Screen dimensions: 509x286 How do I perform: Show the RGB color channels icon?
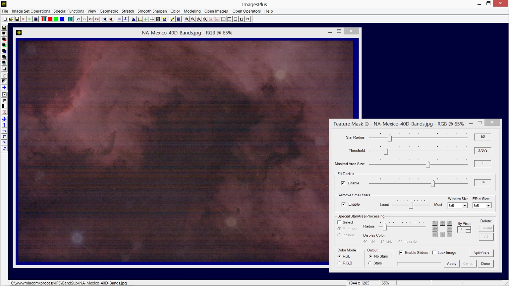pos(44,19)
